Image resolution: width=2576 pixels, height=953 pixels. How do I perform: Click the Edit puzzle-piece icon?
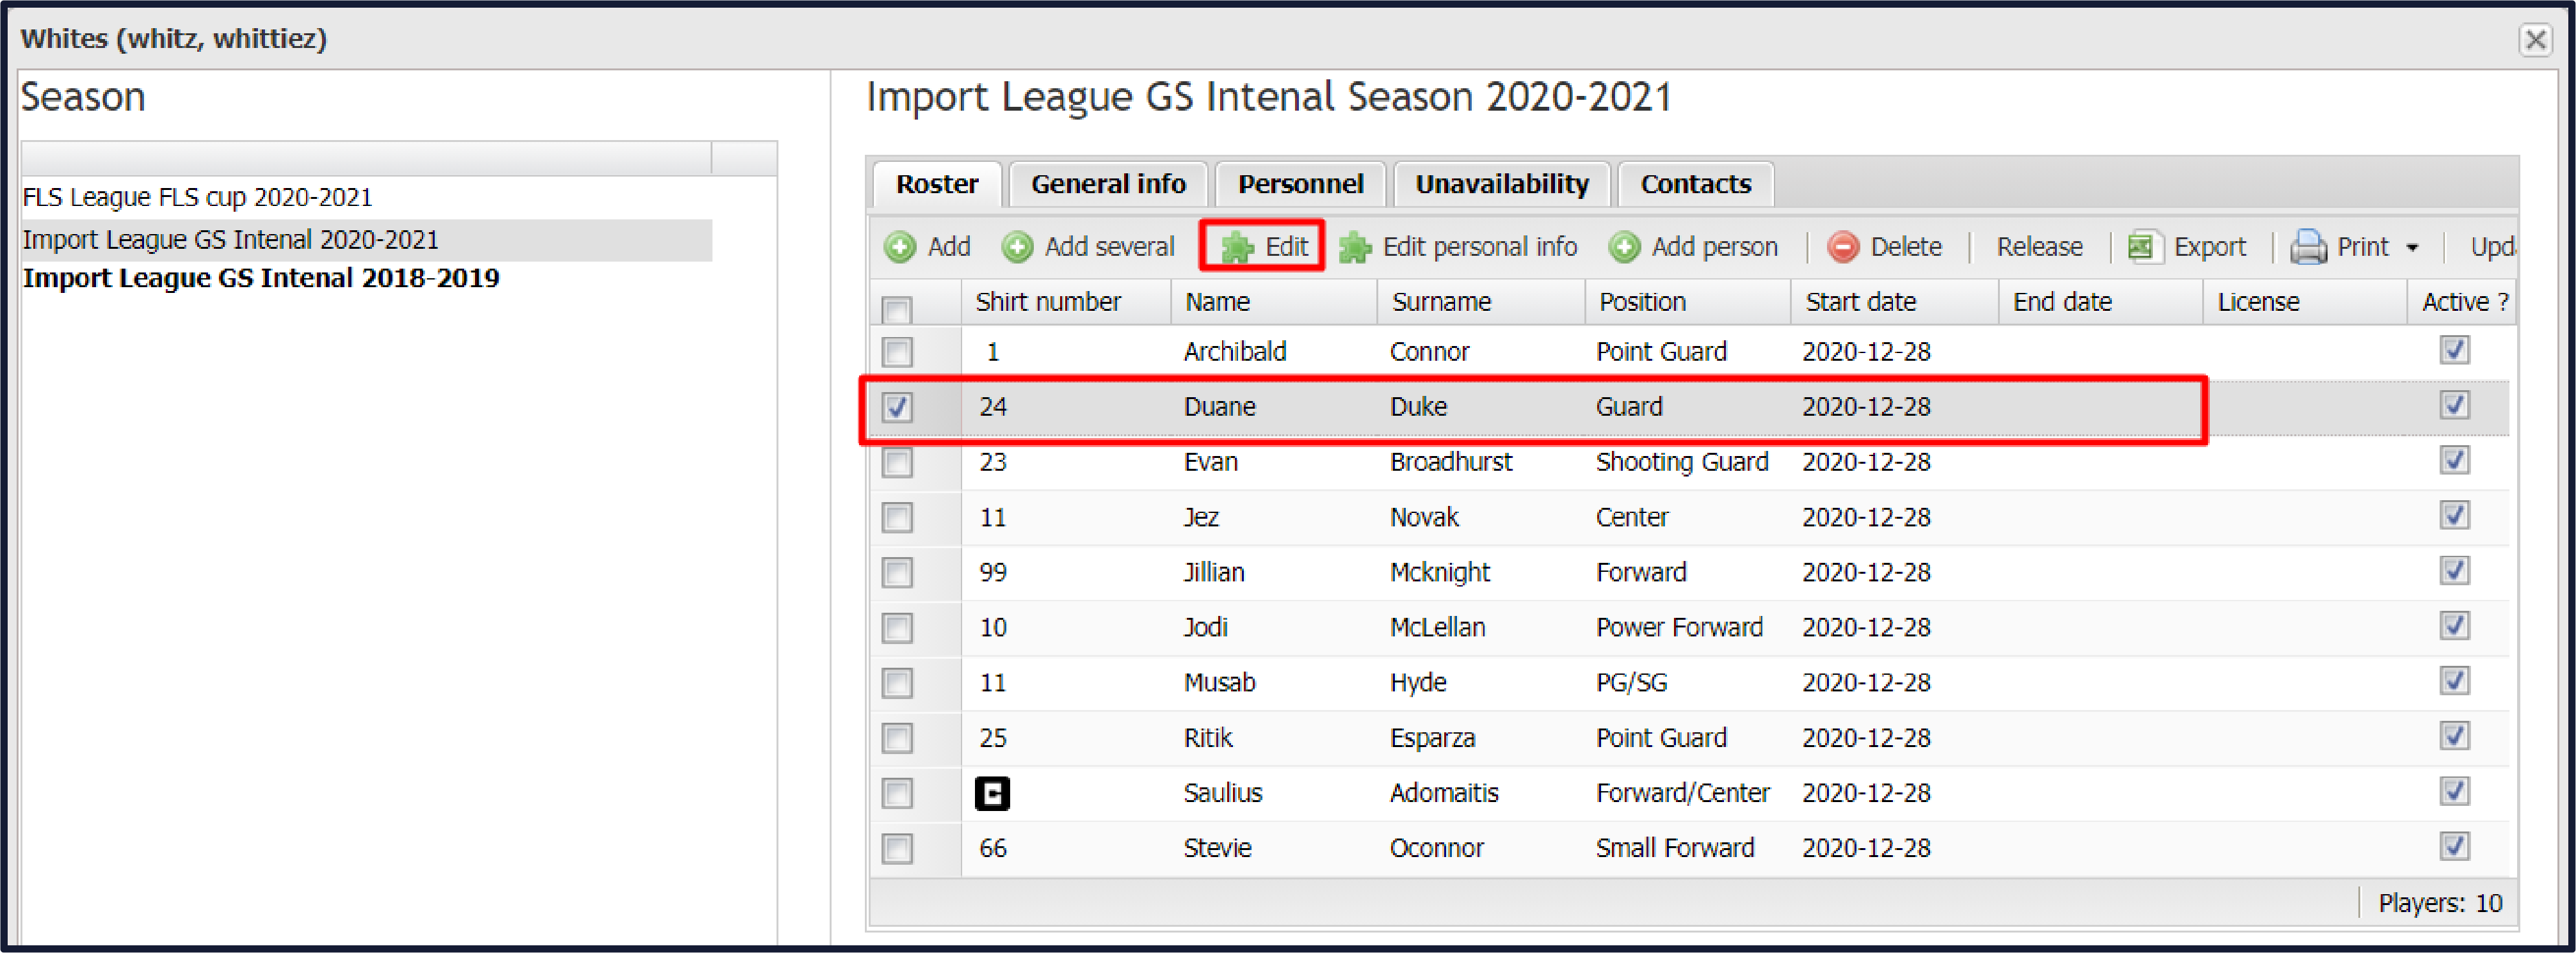click(1237, 247)
